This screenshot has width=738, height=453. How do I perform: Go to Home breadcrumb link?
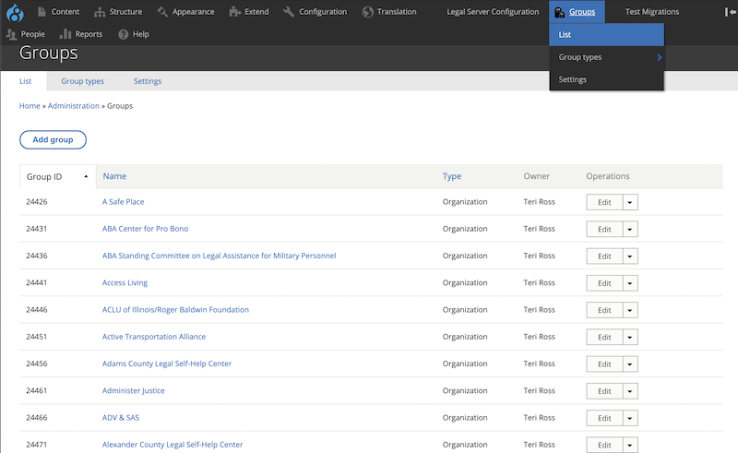coord(30,106)
